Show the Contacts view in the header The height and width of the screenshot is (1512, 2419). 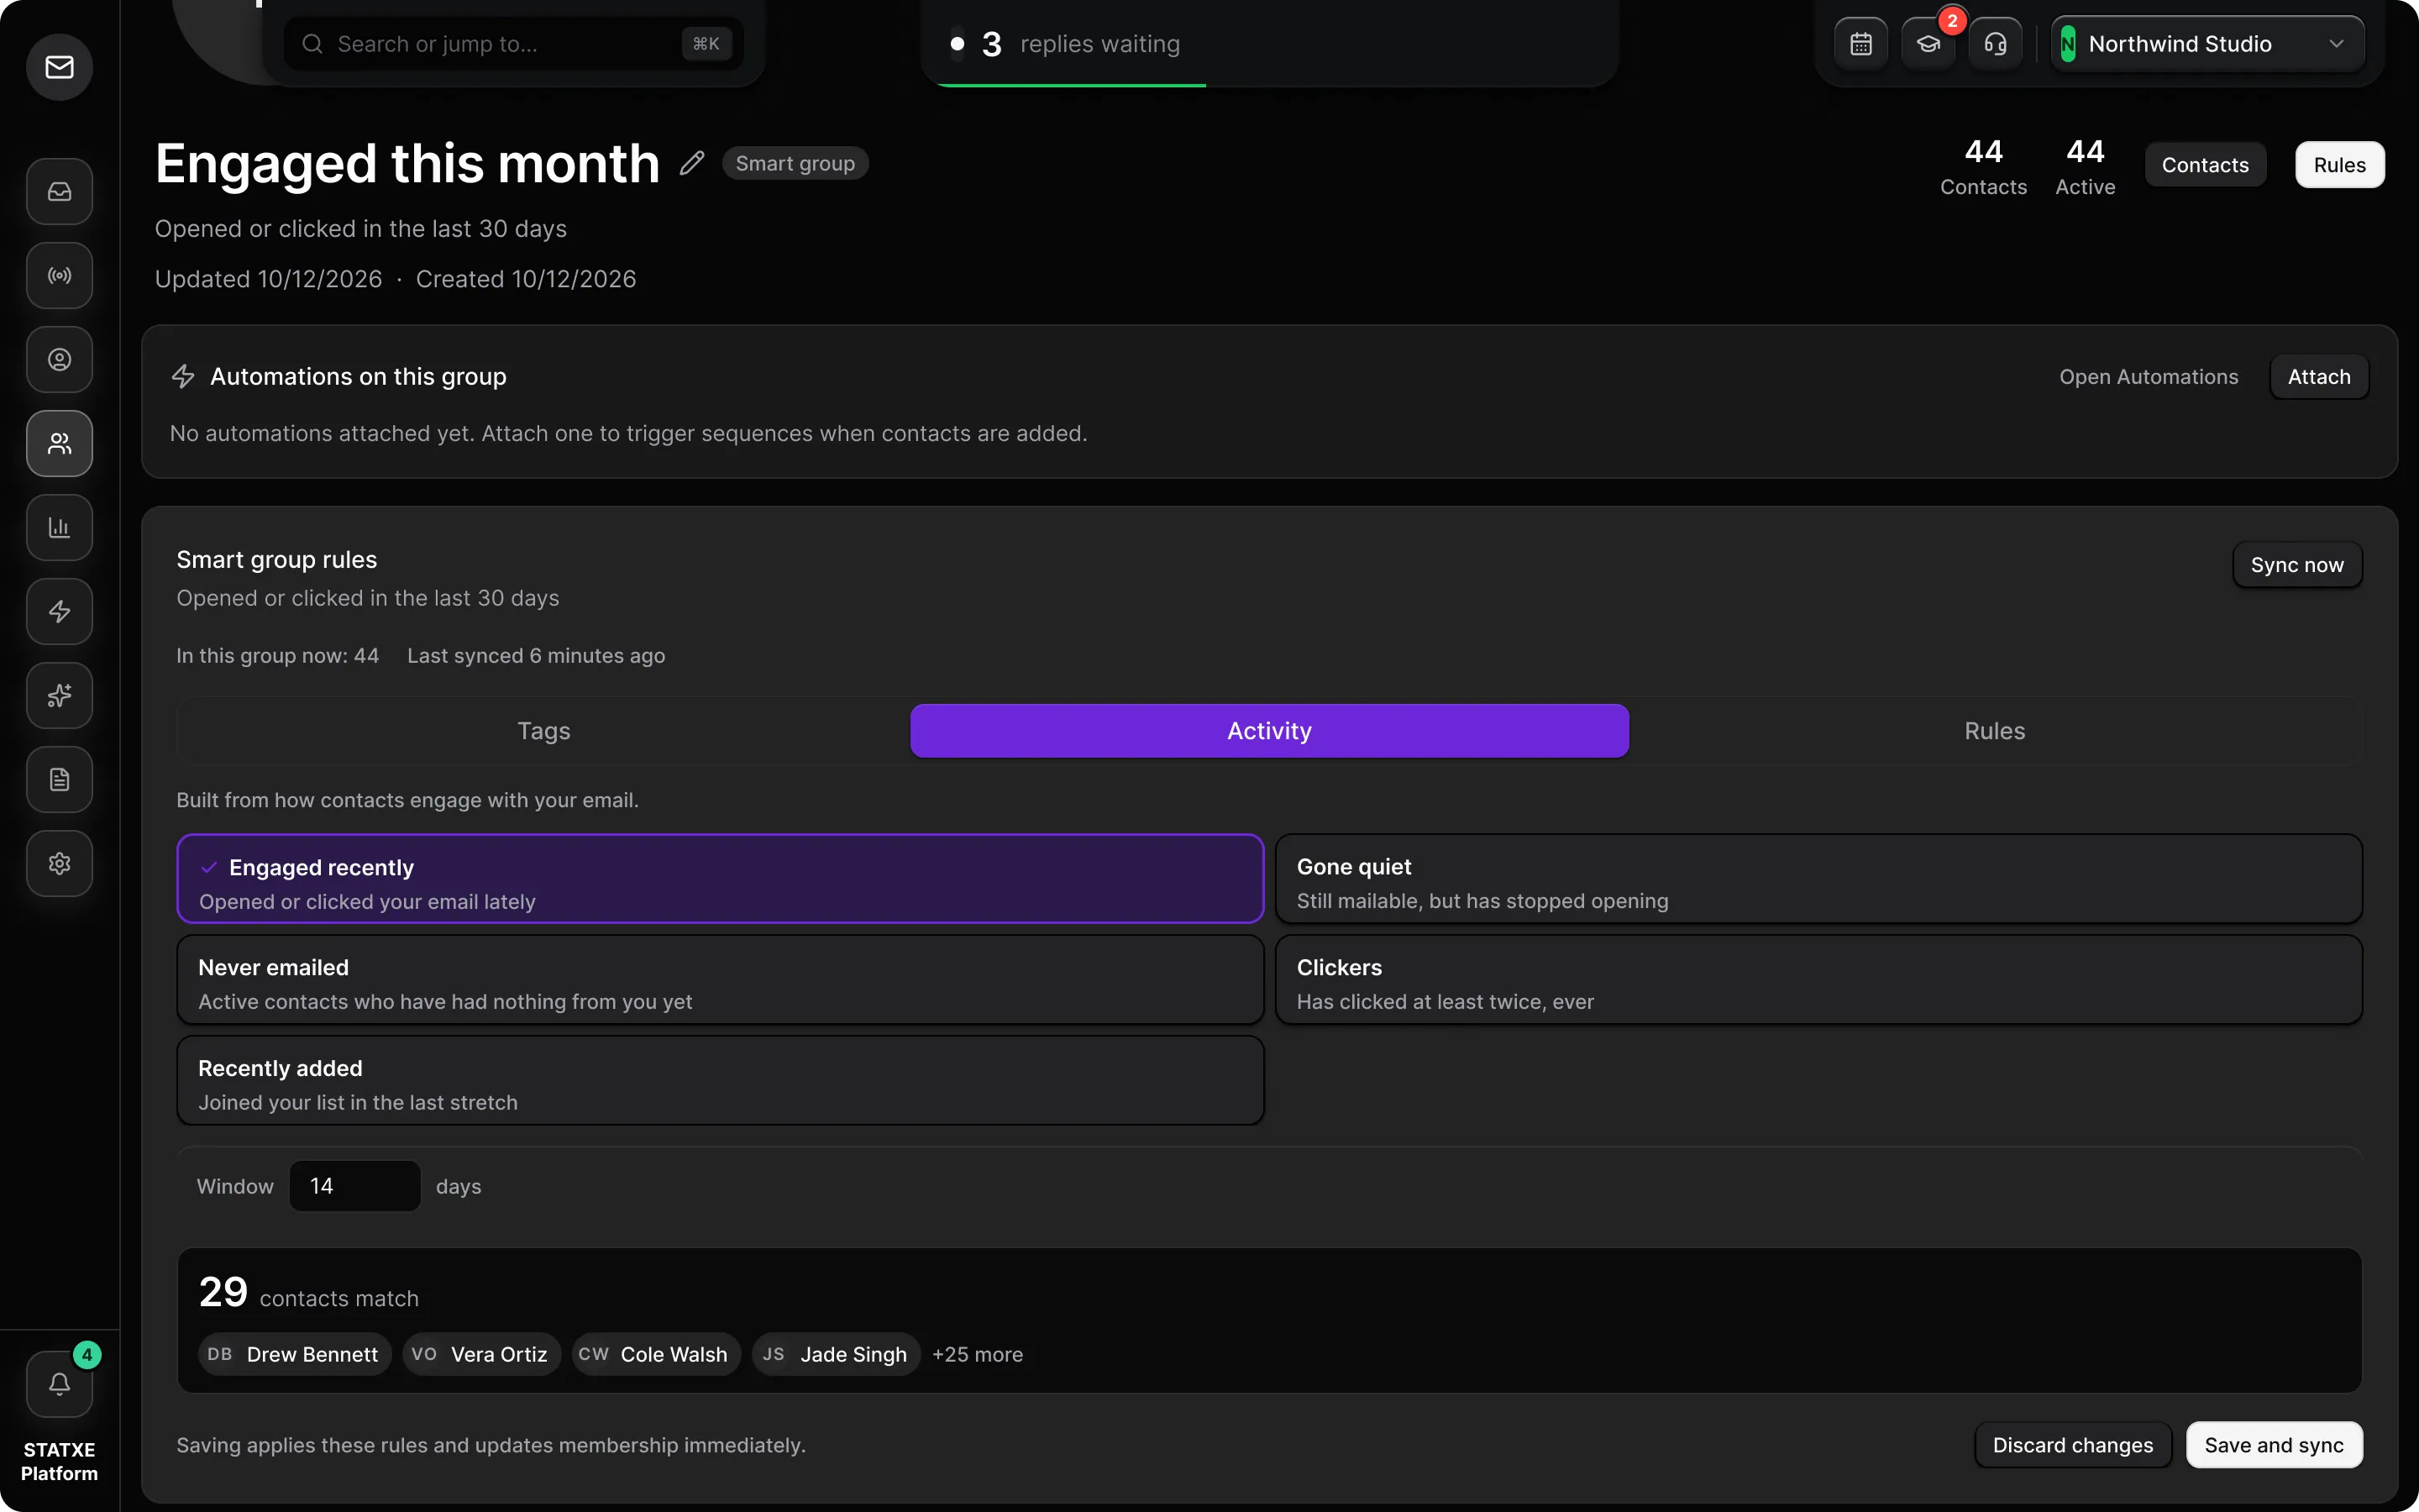click(2205, 165)
